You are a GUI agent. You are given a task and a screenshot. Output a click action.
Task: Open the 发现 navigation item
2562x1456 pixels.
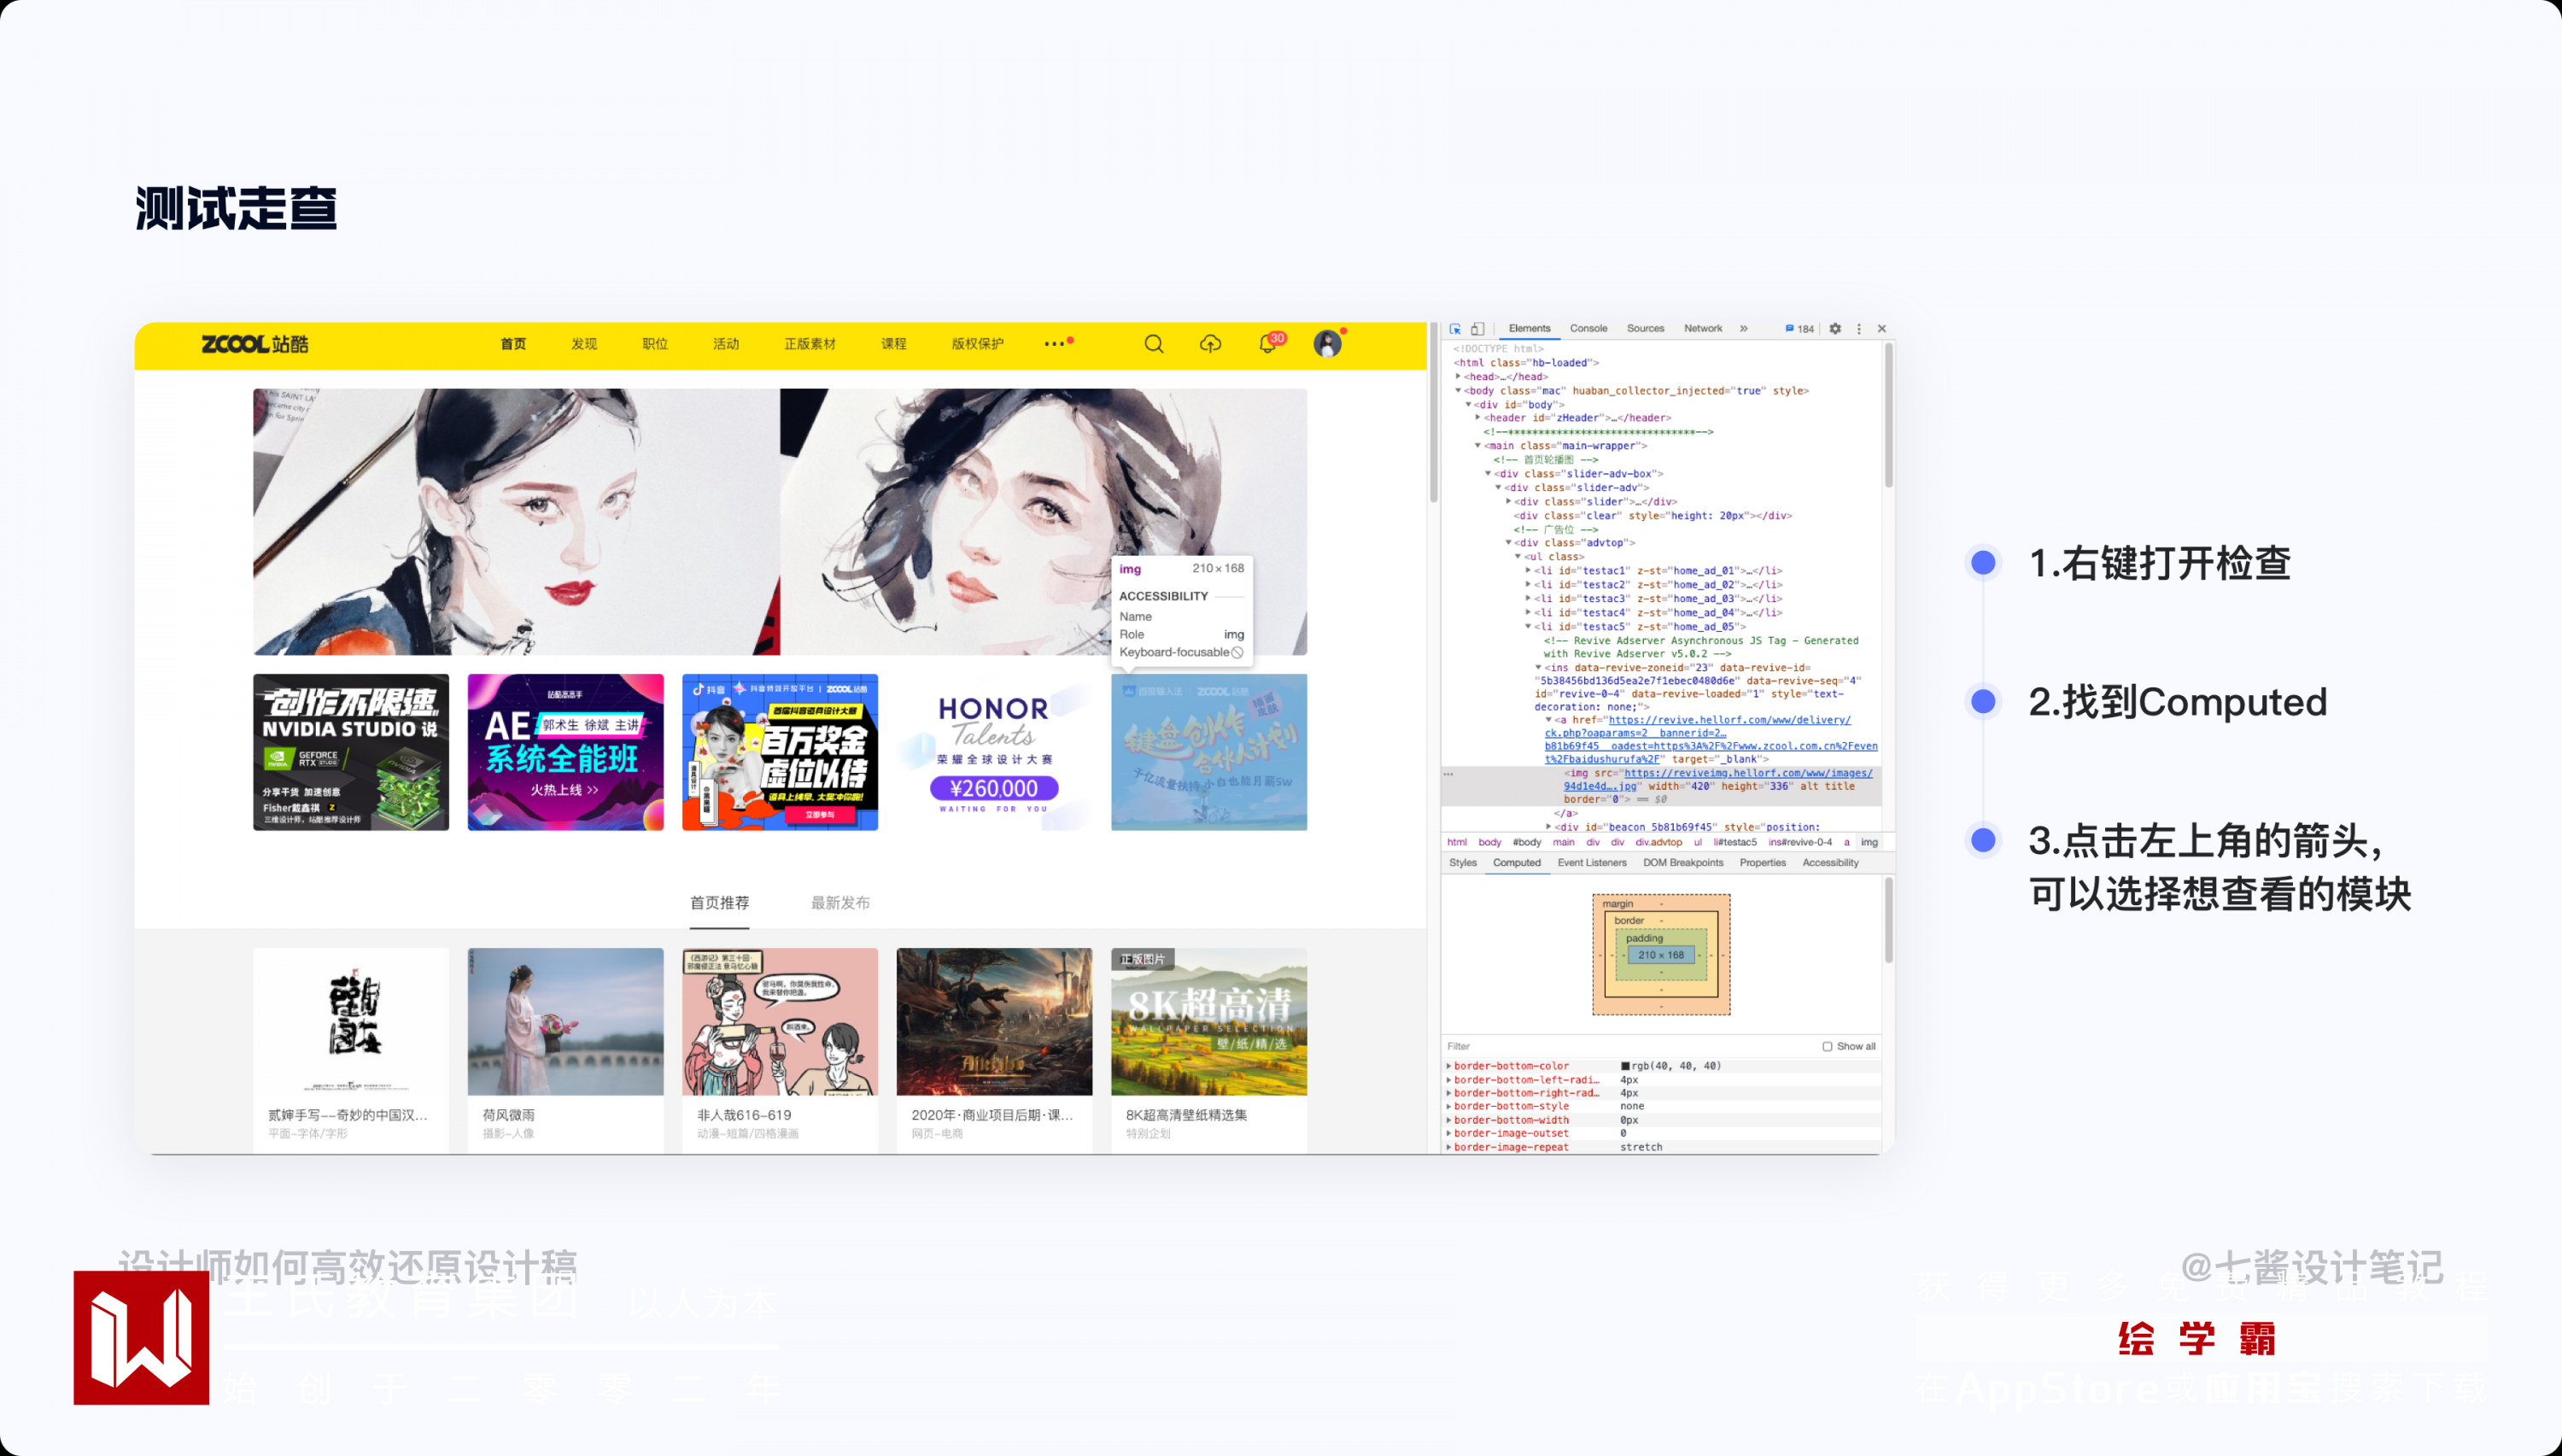(584, 344)
